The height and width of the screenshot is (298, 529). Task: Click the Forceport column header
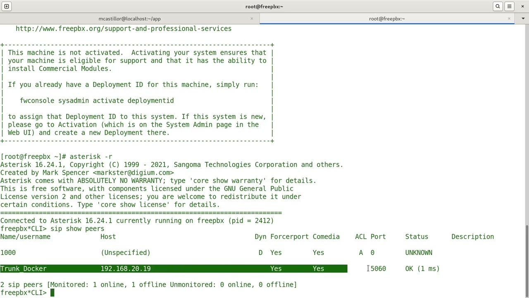click(289, 237)
